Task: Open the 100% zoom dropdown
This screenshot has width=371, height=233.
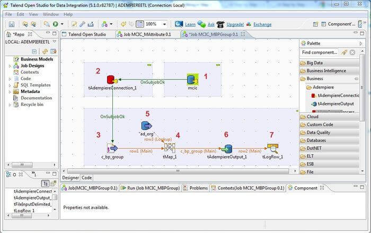Action: pyautogui.click(x=164, y=24)
